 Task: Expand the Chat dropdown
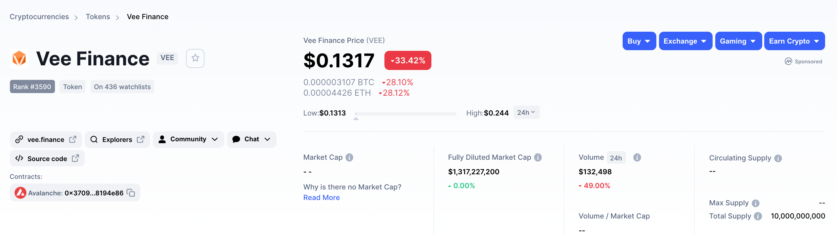pyautogui.click(x=251, y=139)
